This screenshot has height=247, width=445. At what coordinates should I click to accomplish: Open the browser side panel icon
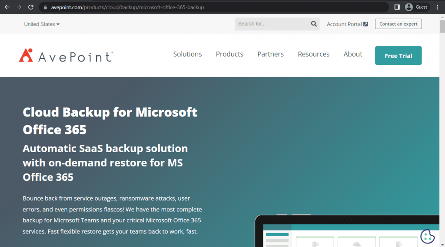[397, 7]
